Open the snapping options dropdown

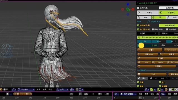[81, 89]
